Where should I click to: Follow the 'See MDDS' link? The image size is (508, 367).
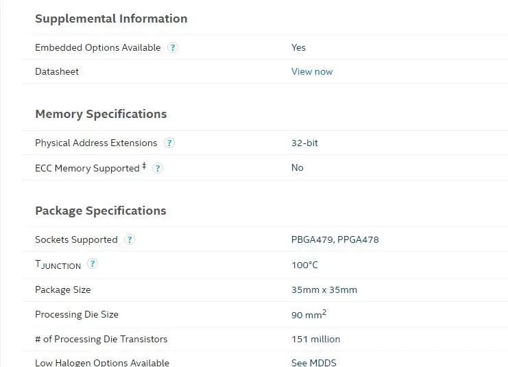coord(313,362)
